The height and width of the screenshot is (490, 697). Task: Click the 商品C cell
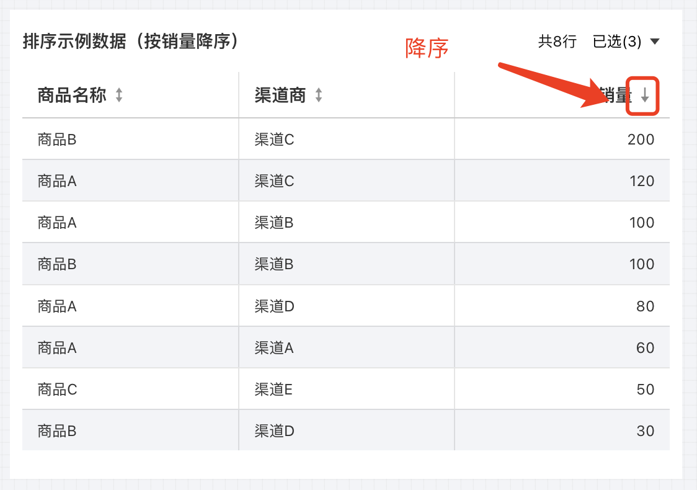click(130, 389)
